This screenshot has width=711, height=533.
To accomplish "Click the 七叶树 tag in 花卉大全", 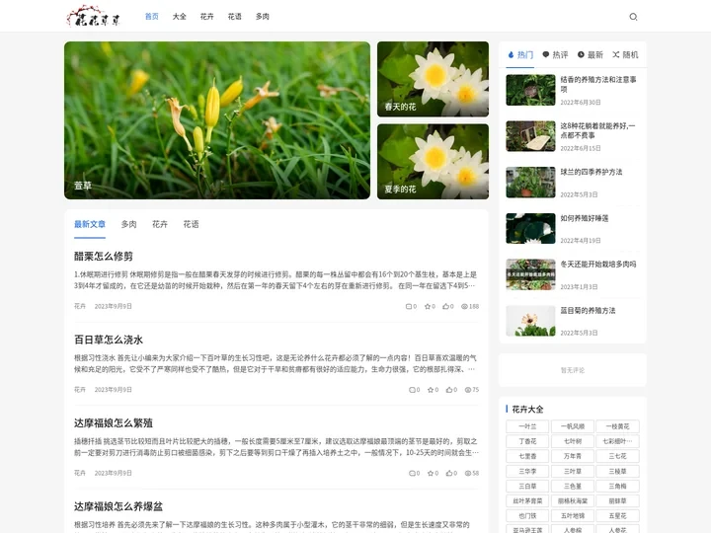I will pyautogui.click(x=573, y=441).
